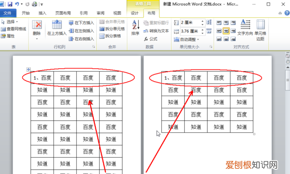Click 转换为文本 Convert to Text

[x=156, y=31]
